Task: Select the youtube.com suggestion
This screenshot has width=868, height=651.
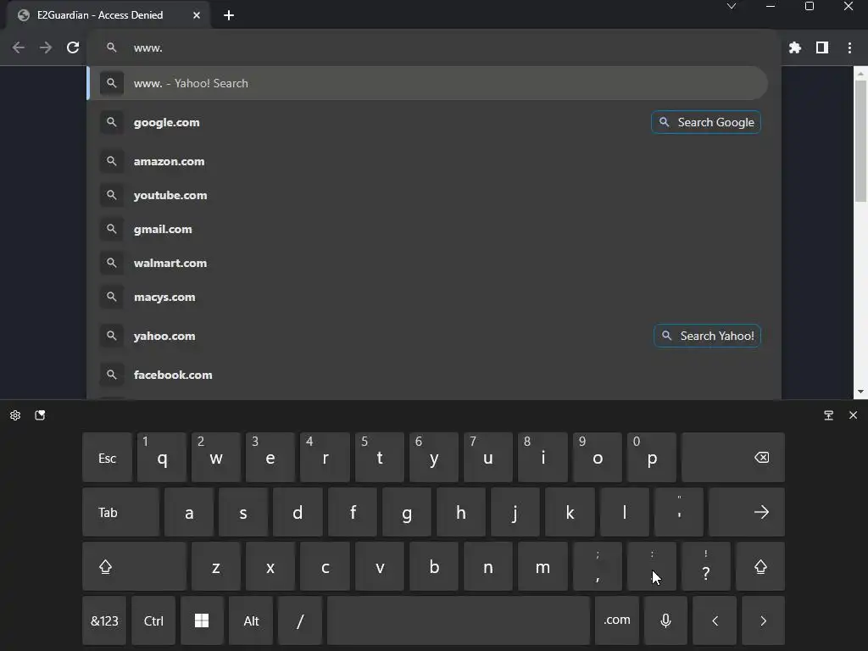Action: point(427,196)
